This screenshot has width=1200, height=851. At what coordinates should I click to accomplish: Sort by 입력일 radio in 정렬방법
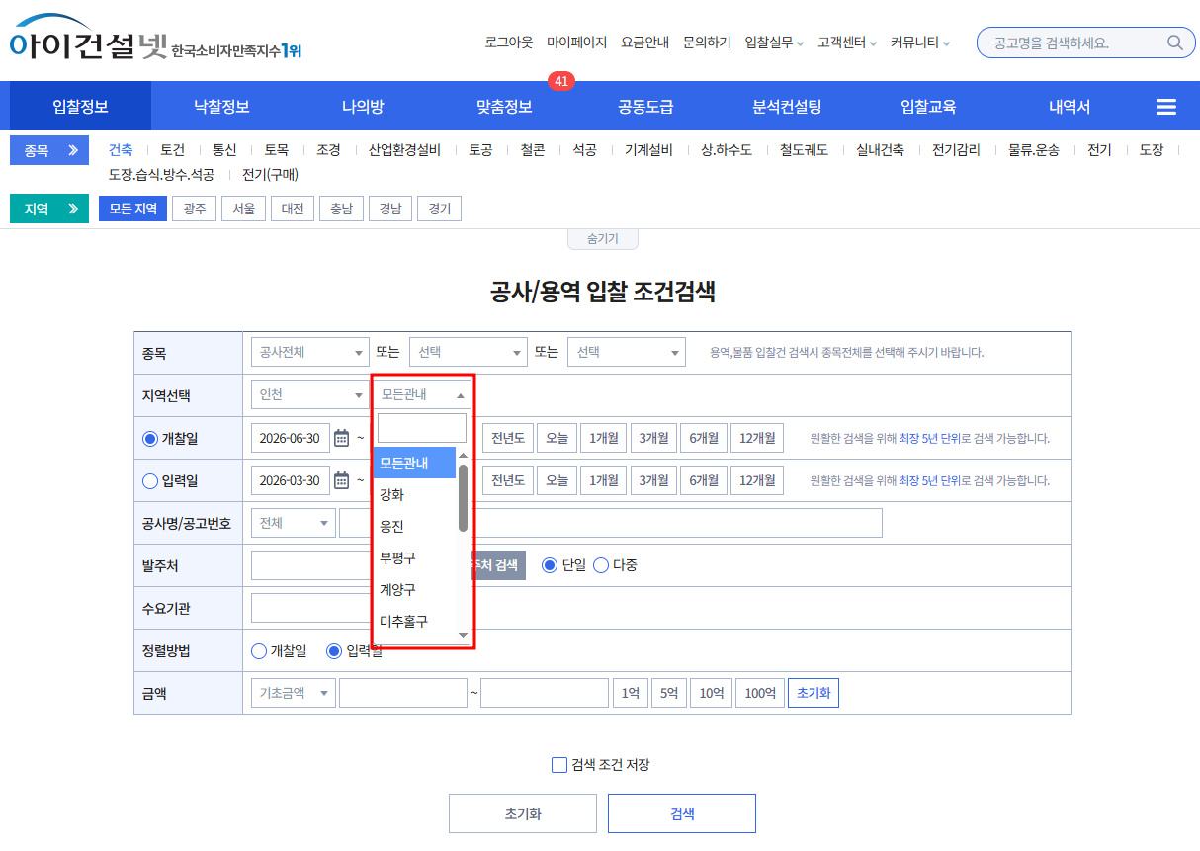point(334,651)
